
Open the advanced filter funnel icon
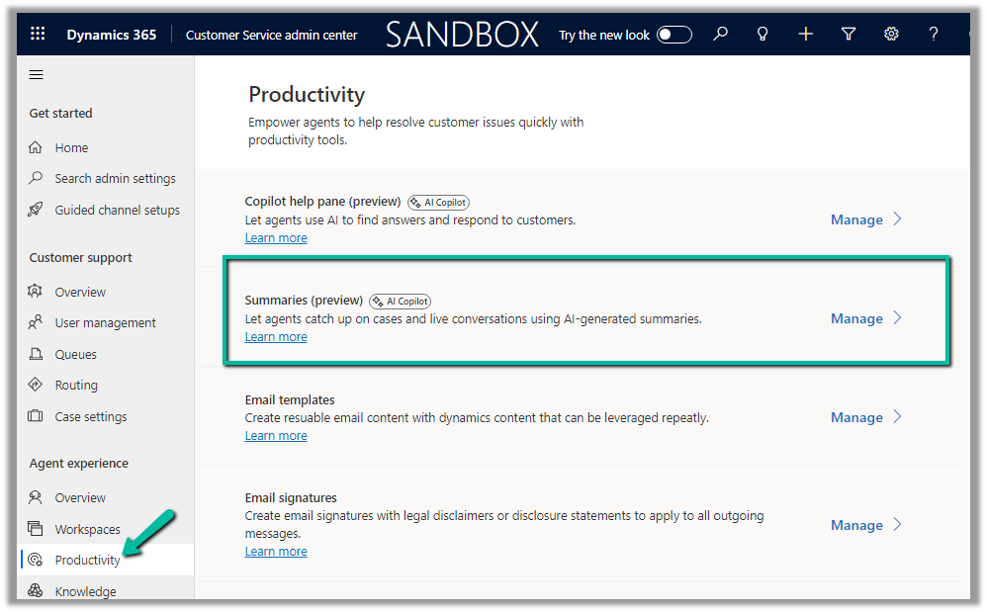[x=849, y=34]
